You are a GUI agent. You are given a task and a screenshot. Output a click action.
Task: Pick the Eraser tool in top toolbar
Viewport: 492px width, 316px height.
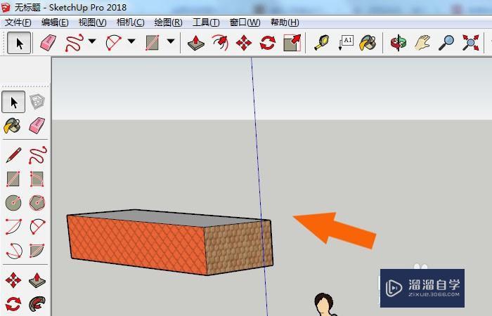pos(48,43)
